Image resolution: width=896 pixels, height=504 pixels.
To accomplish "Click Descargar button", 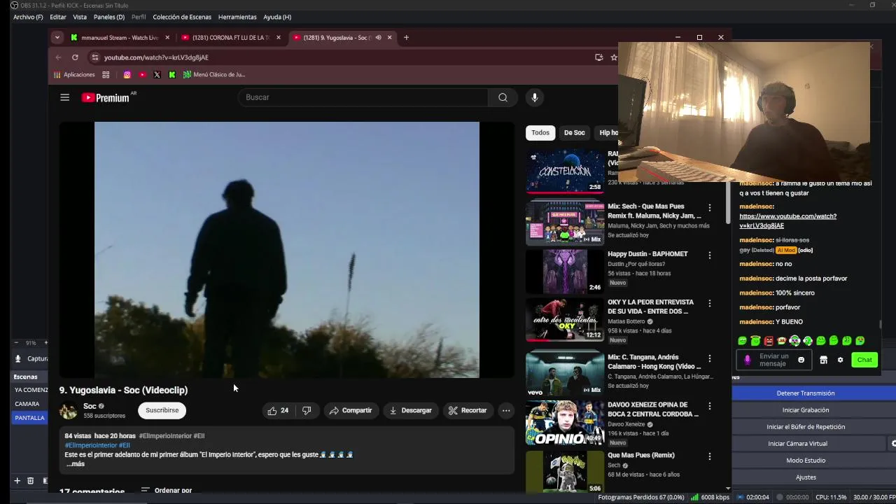I will click(x=410, y=410).
